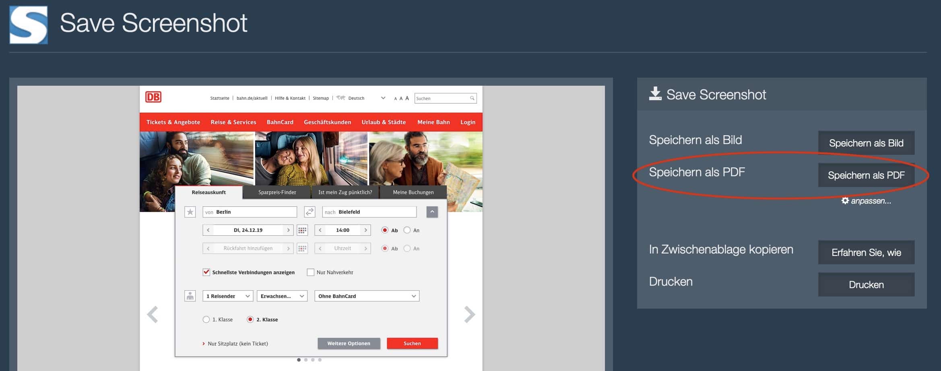Show previous slide with left arrow

click(x=153, y=315)
